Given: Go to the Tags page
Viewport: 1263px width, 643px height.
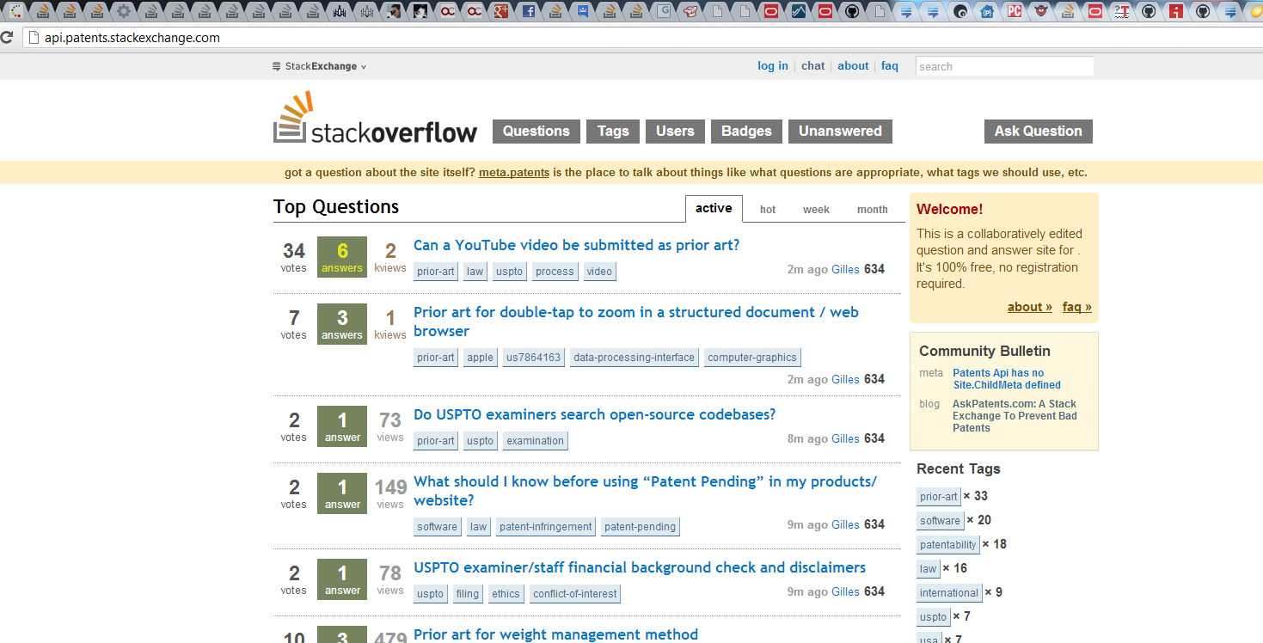Looking at the screenshot, I should tap(613, 132).
